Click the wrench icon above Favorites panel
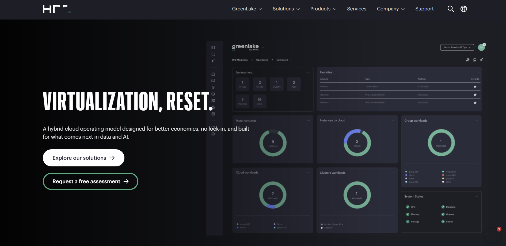Image resolution: width=506 pixels, height=246 pixels. point(468,60)
